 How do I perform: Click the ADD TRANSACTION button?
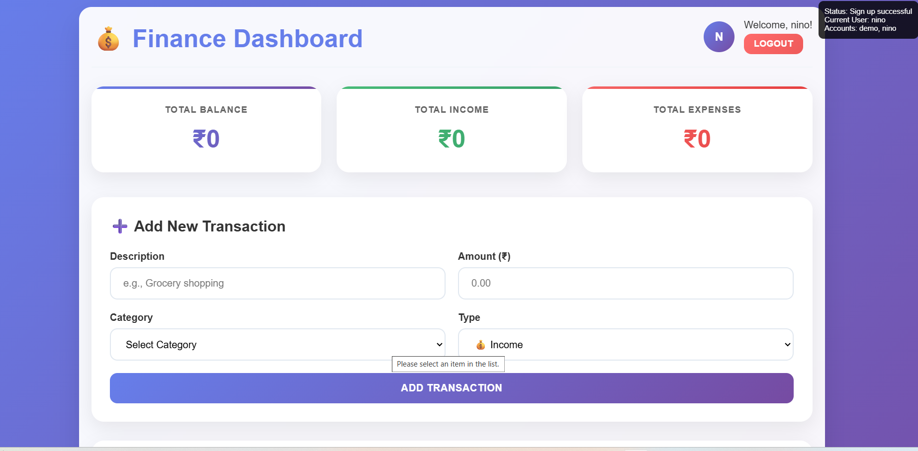pos(451,388)
